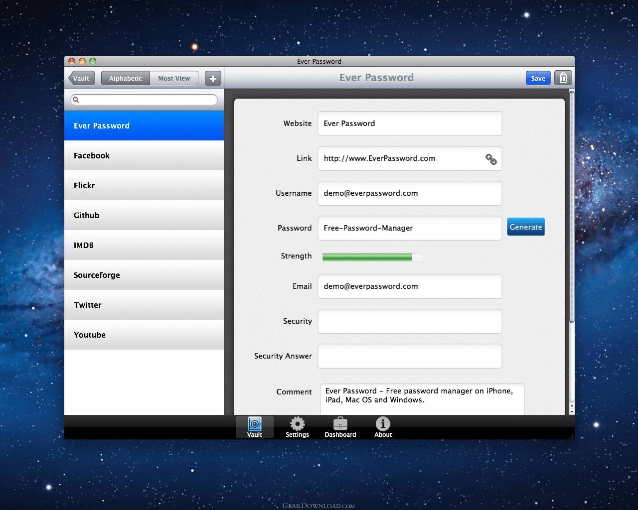Click the password Strength bar

(x=372, y=257)
